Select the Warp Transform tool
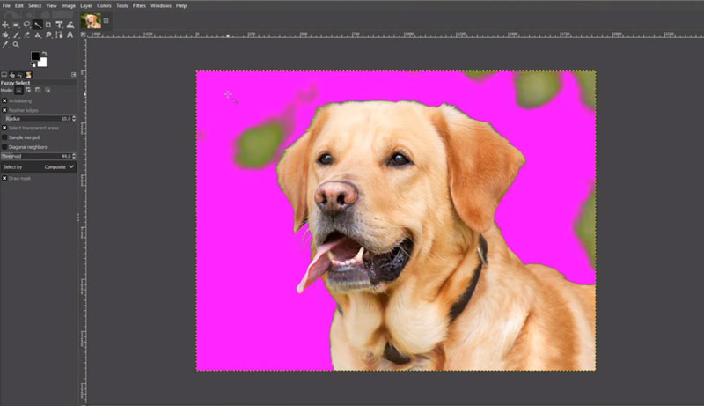This screenshot has height=406, width=704. [70, 25]
